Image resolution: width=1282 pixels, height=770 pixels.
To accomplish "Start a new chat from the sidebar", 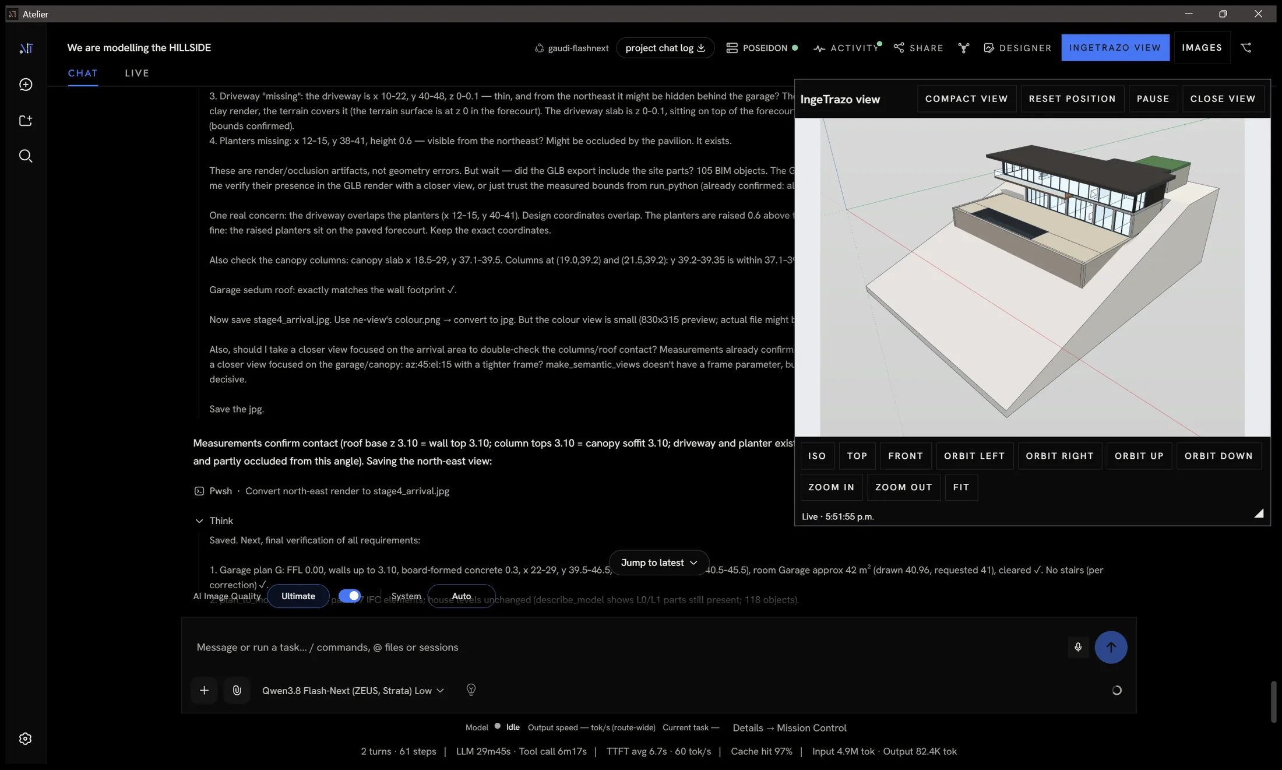I will (x=26, y=85).
